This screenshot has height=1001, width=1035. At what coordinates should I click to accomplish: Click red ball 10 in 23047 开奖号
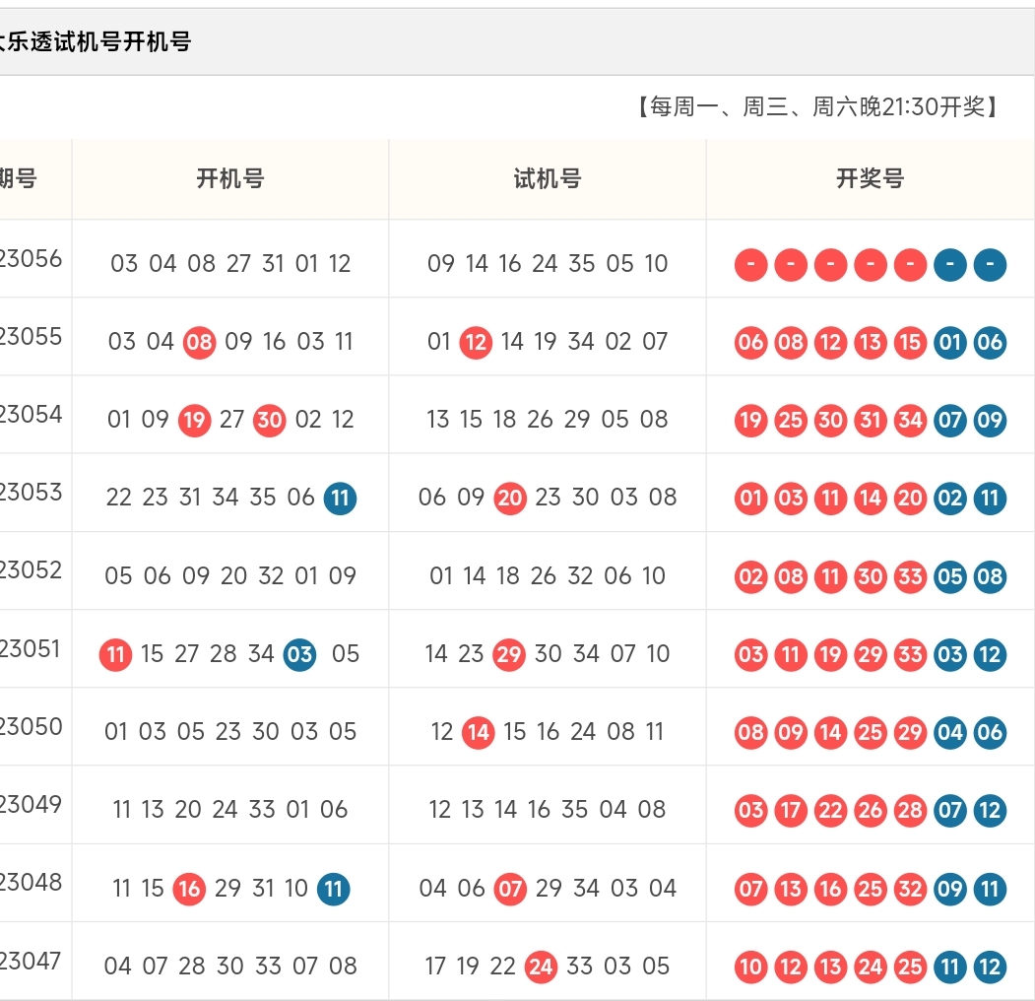point(751,967)
